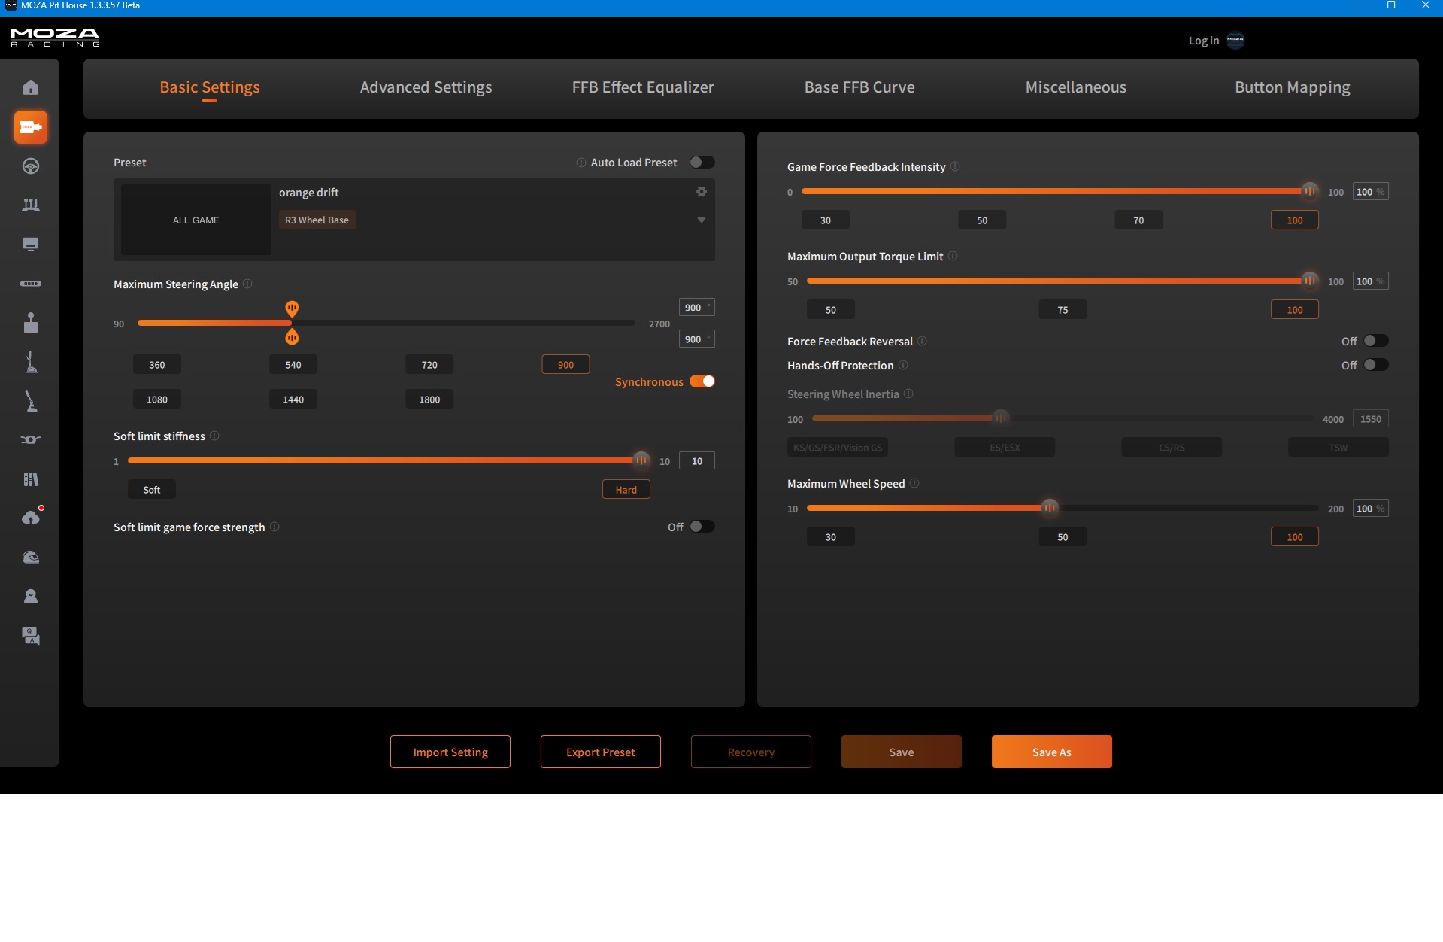1443x942 pixels.
Task: Stay on the Basic Settings tab
Action: (210, 87)
